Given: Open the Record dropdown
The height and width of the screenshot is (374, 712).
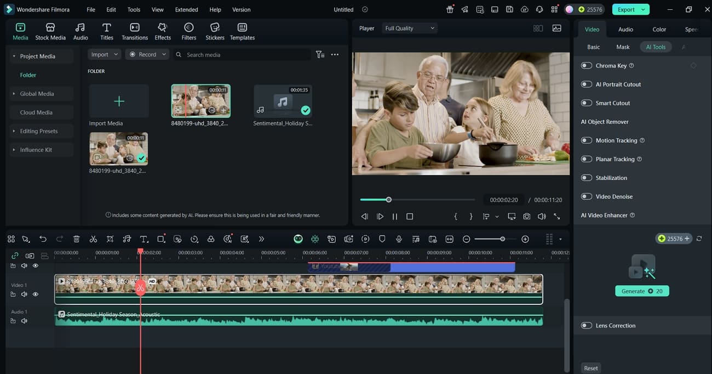Looking at the screenshot, I should pos(147,55).
